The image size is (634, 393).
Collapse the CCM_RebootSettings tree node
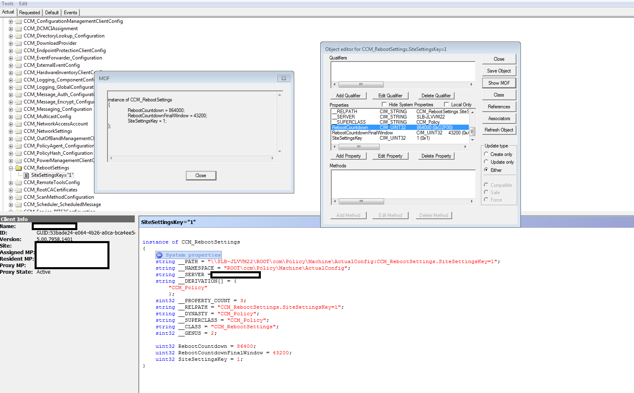point(11,167)
